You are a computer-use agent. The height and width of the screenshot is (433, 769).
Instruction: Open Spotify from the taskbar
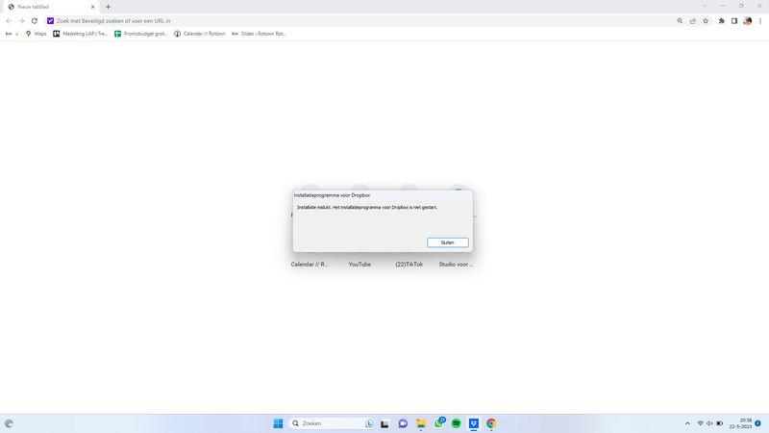pos(456,423)
